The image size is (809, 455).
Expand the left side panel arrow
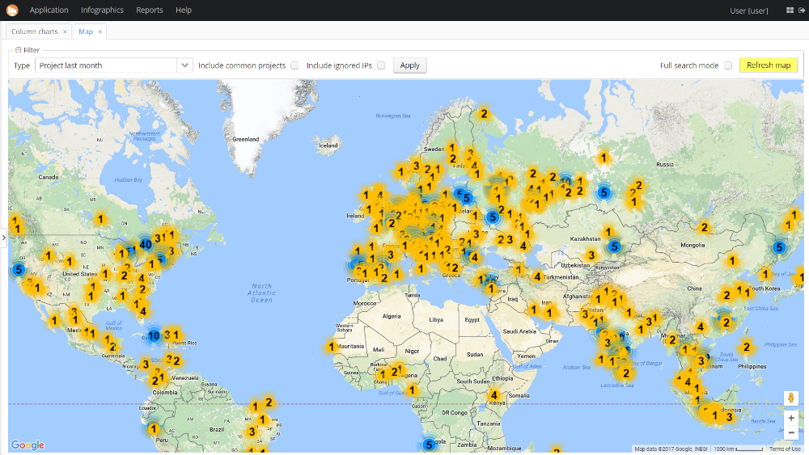[x=3, y=238]
